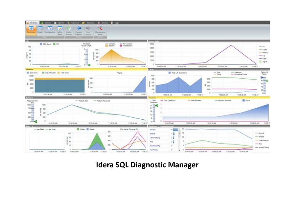Screen dimensions: 297x223
Task: Click the Network panel header
Action: [86, 98]
